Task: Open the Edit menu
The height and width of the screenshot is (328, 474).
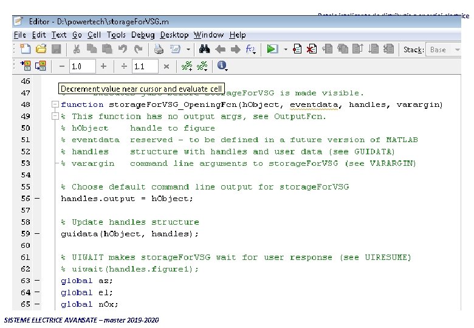Action: pyautogui.click(x=39, y=35)
